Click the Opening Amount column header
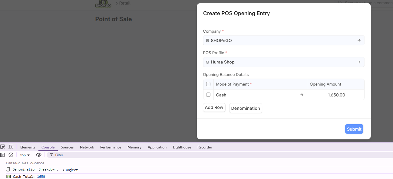Viewport: 393px width, 179px height. [x=336, y=84]
